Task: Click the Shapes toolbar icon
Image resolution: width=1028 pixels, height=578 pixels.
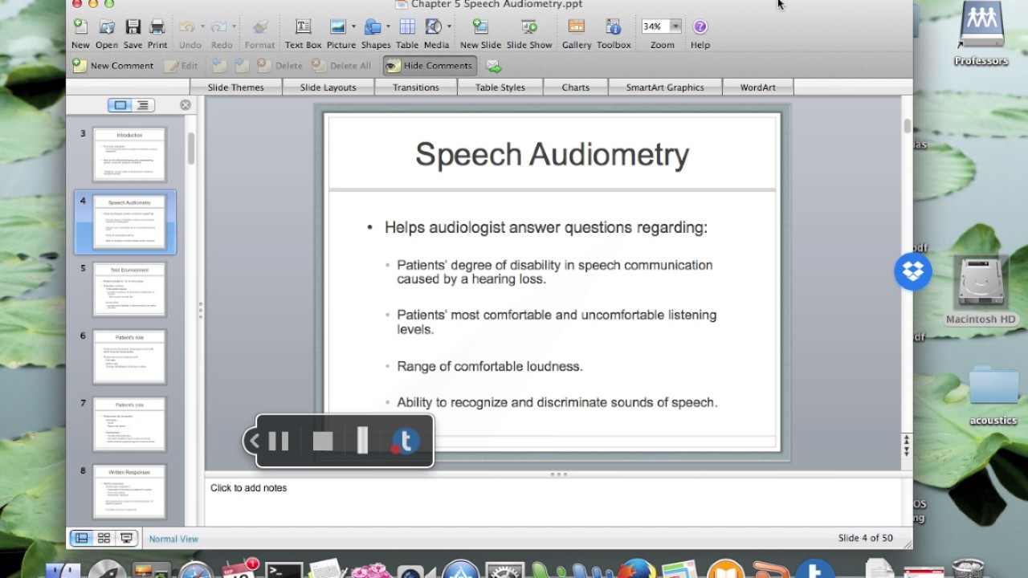Action: coord(372,27)
